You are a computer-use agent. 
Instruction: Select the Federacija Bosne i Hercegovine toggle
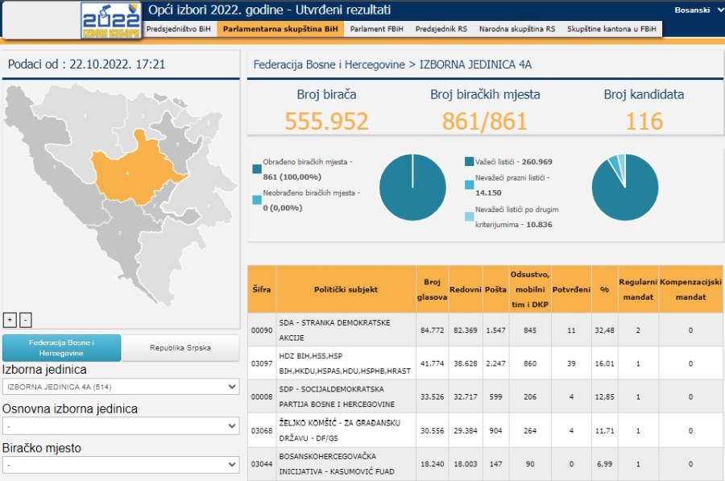pos(62,348)
